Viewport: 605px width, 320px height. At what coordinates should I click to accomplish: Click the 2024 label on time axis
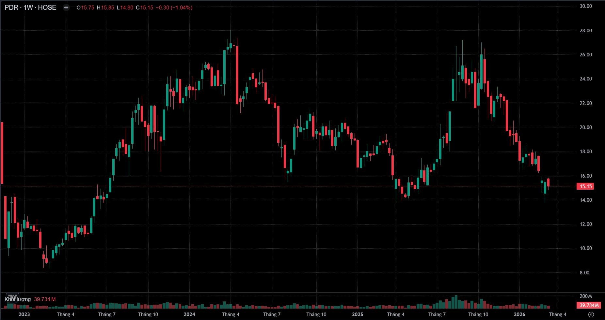pyautogui.click(x=189, y=314)
